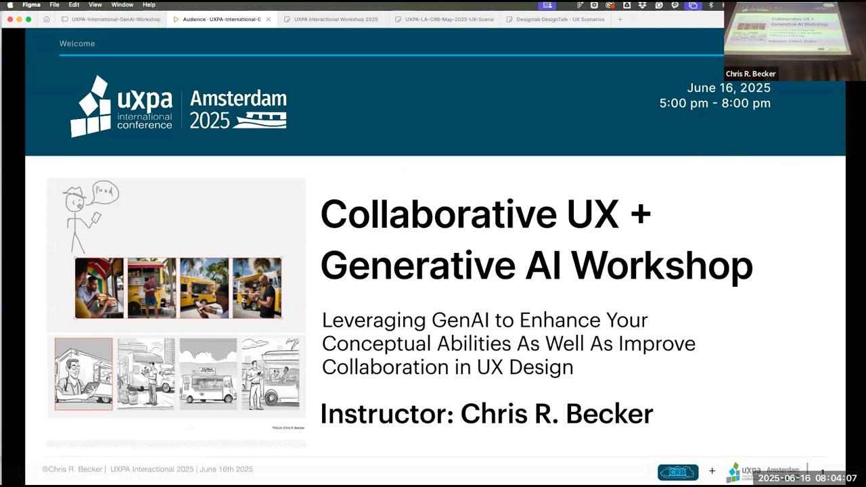Open the Edit menu

point(74,5)
